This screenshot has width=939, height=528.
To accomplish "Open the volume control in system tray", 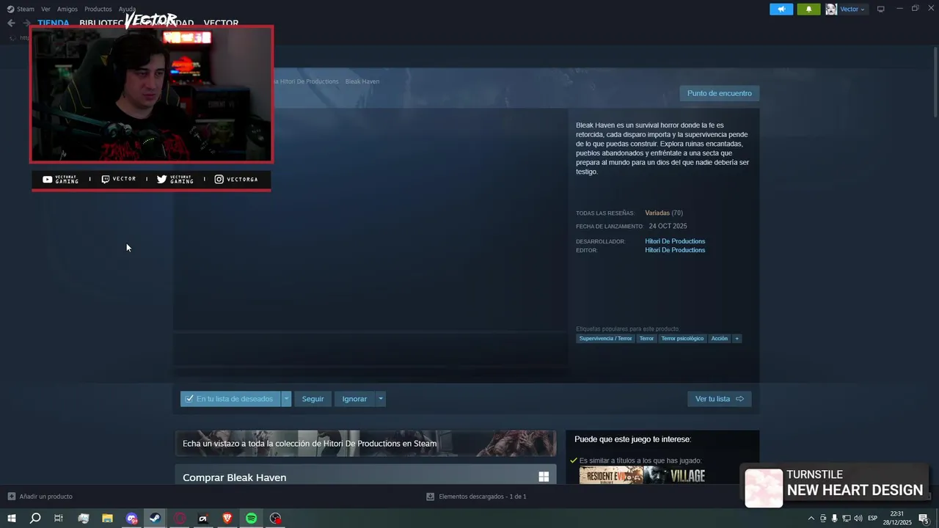I will (x=858, y=518).
